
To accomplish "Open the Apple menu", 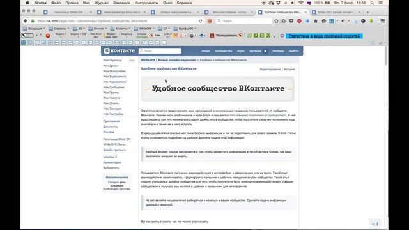I will [27, 3].
